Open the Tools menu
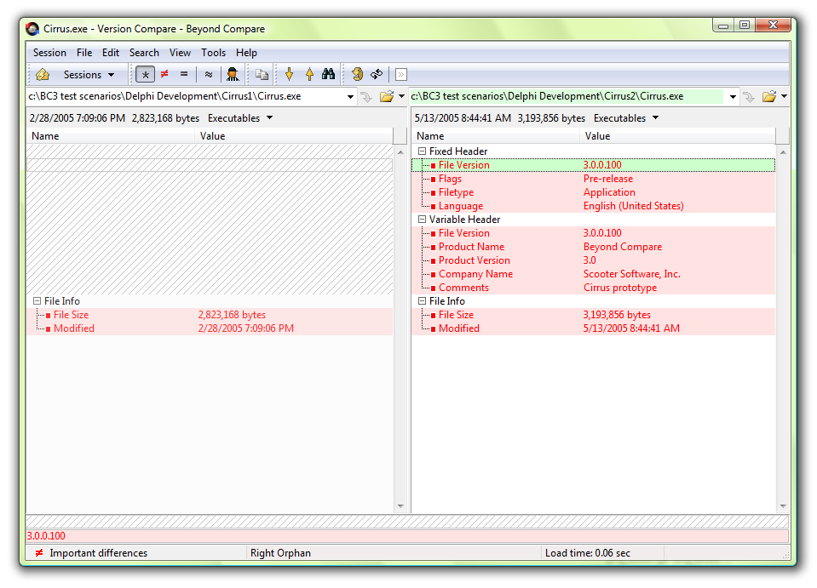The image size is (817, 588). click(213, 53)
